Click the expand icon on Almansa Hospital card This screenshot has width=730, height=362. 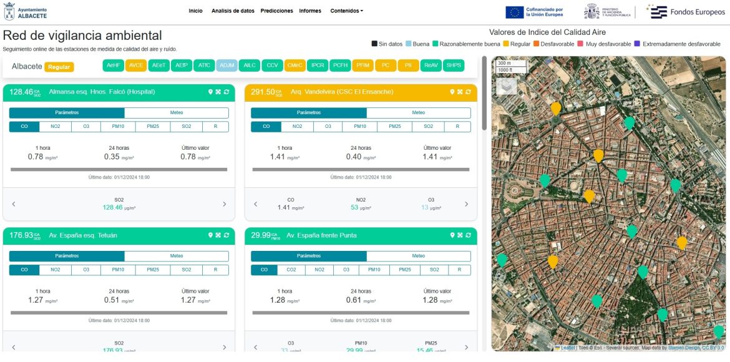218,92
